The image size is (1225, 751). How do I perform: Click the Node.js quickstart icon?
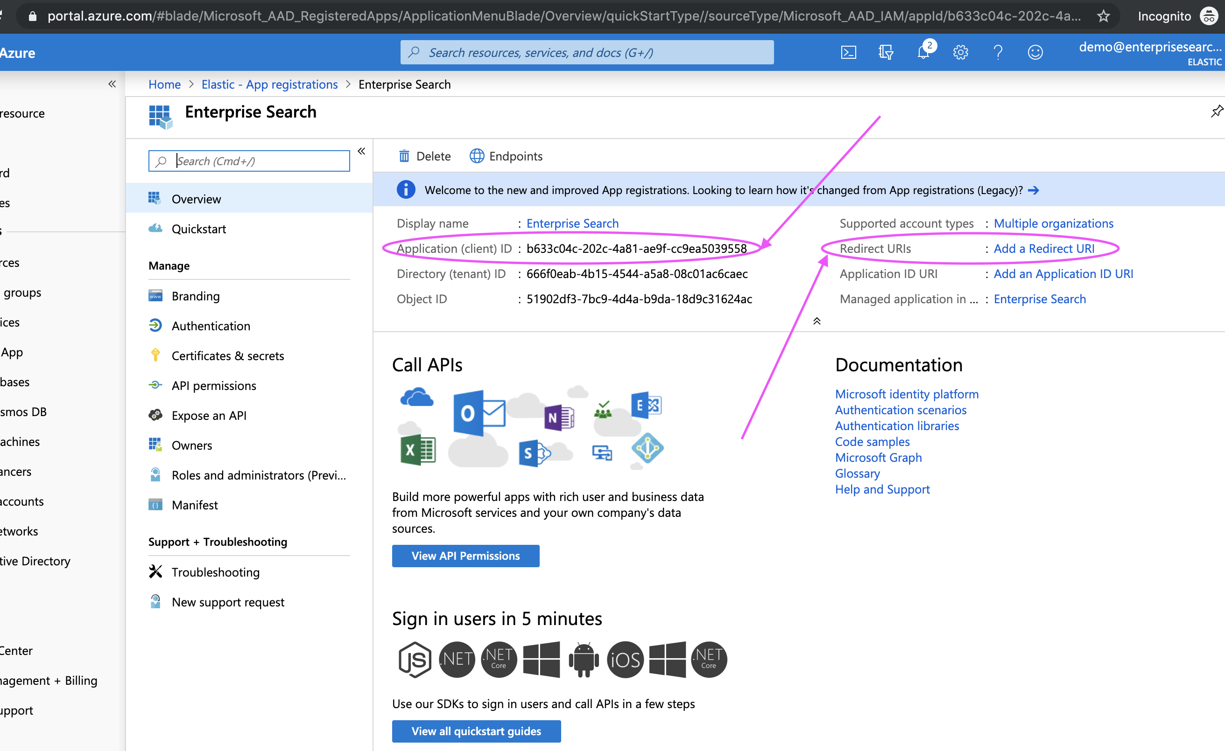pyautogui.click(x=415, y=660)
